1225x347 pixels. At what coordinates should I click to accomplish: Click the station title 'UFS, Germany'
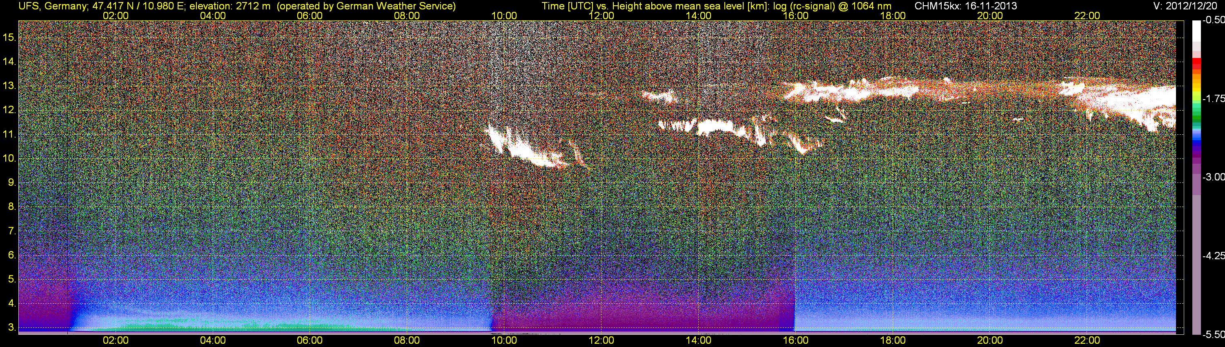52,6
